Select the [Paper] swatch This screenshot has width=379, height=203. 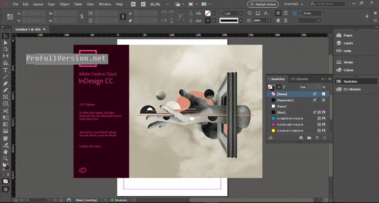click(x=298, y=106)
